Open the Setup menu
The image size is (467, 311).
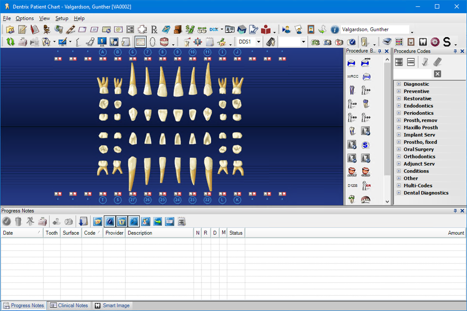61,19
